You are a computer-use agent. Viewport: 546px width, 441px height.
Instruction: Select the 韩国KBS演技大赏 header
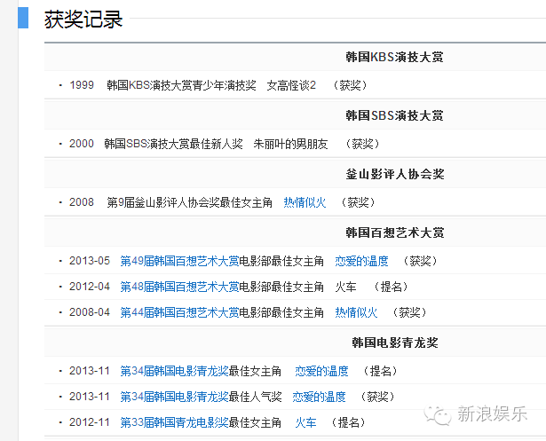[394, 57]
